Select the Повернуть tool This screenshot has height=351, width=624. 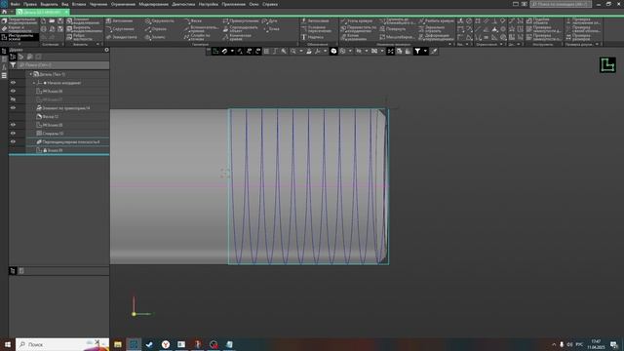(392, 29)
